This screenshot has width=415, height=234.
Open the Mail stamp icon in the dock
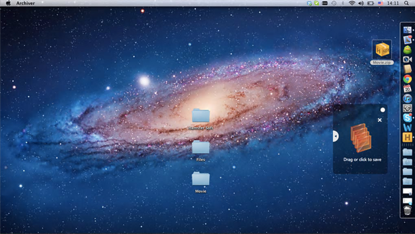point(407,40)
